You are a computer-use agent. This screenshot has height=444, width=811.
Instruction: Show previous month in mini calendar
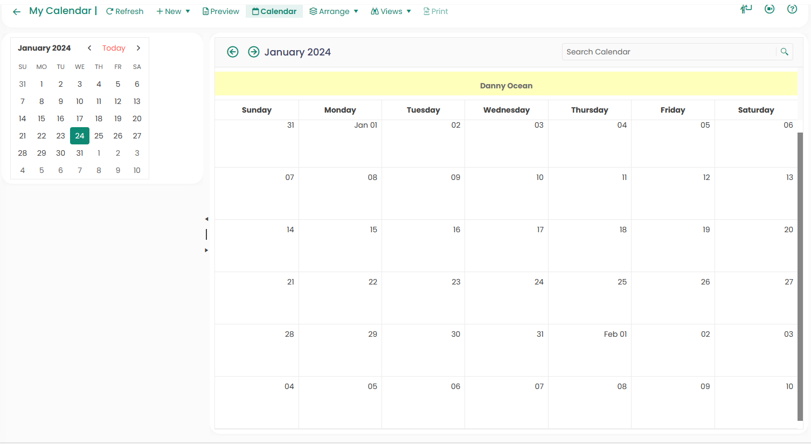89,48
